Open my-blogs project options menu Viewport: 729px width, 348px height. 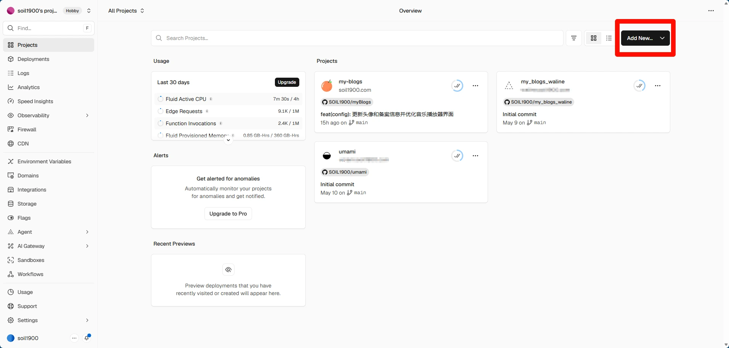point(475,86)
